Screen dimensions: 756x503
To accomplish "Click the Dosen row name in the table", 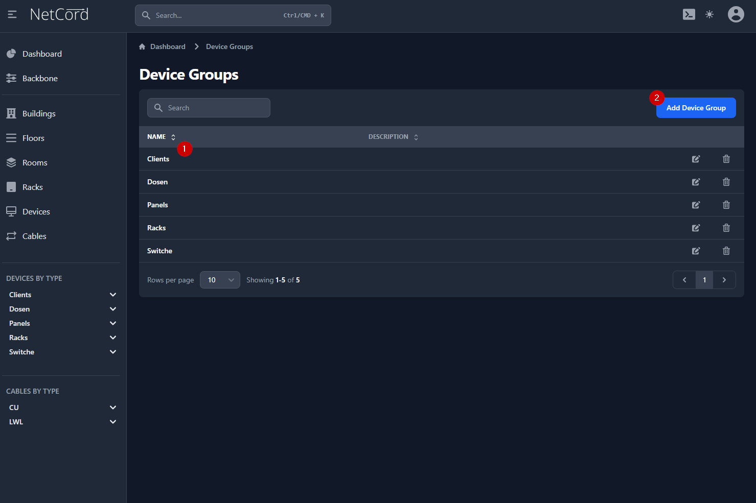I will [x=157, y=182].
